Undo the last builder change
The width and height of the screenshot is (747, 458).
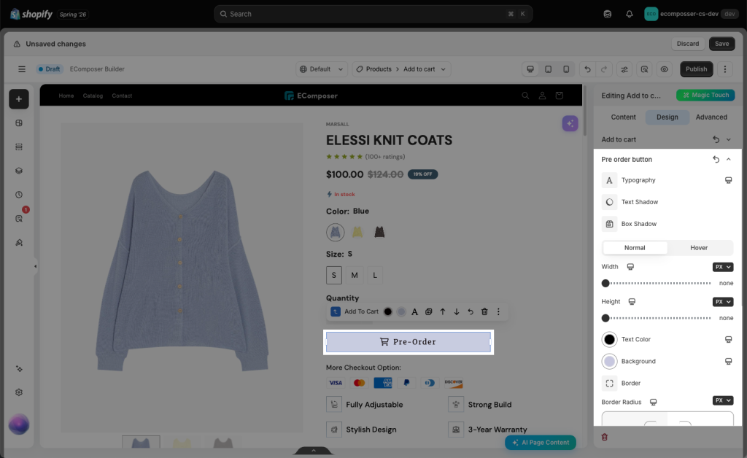click(x=587, y=69)
